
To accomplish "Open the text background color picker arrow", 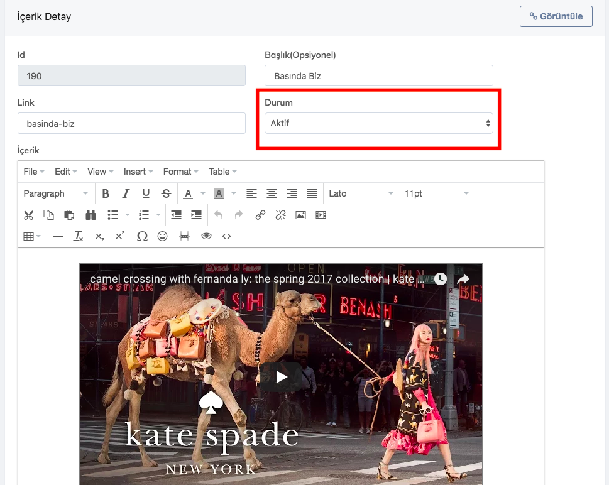I will (x=234, y=193).
